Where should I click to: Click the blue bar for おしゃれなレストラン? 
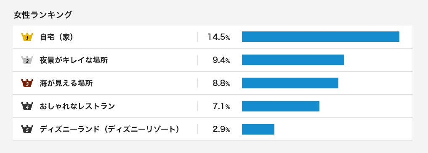click(281, 106)
